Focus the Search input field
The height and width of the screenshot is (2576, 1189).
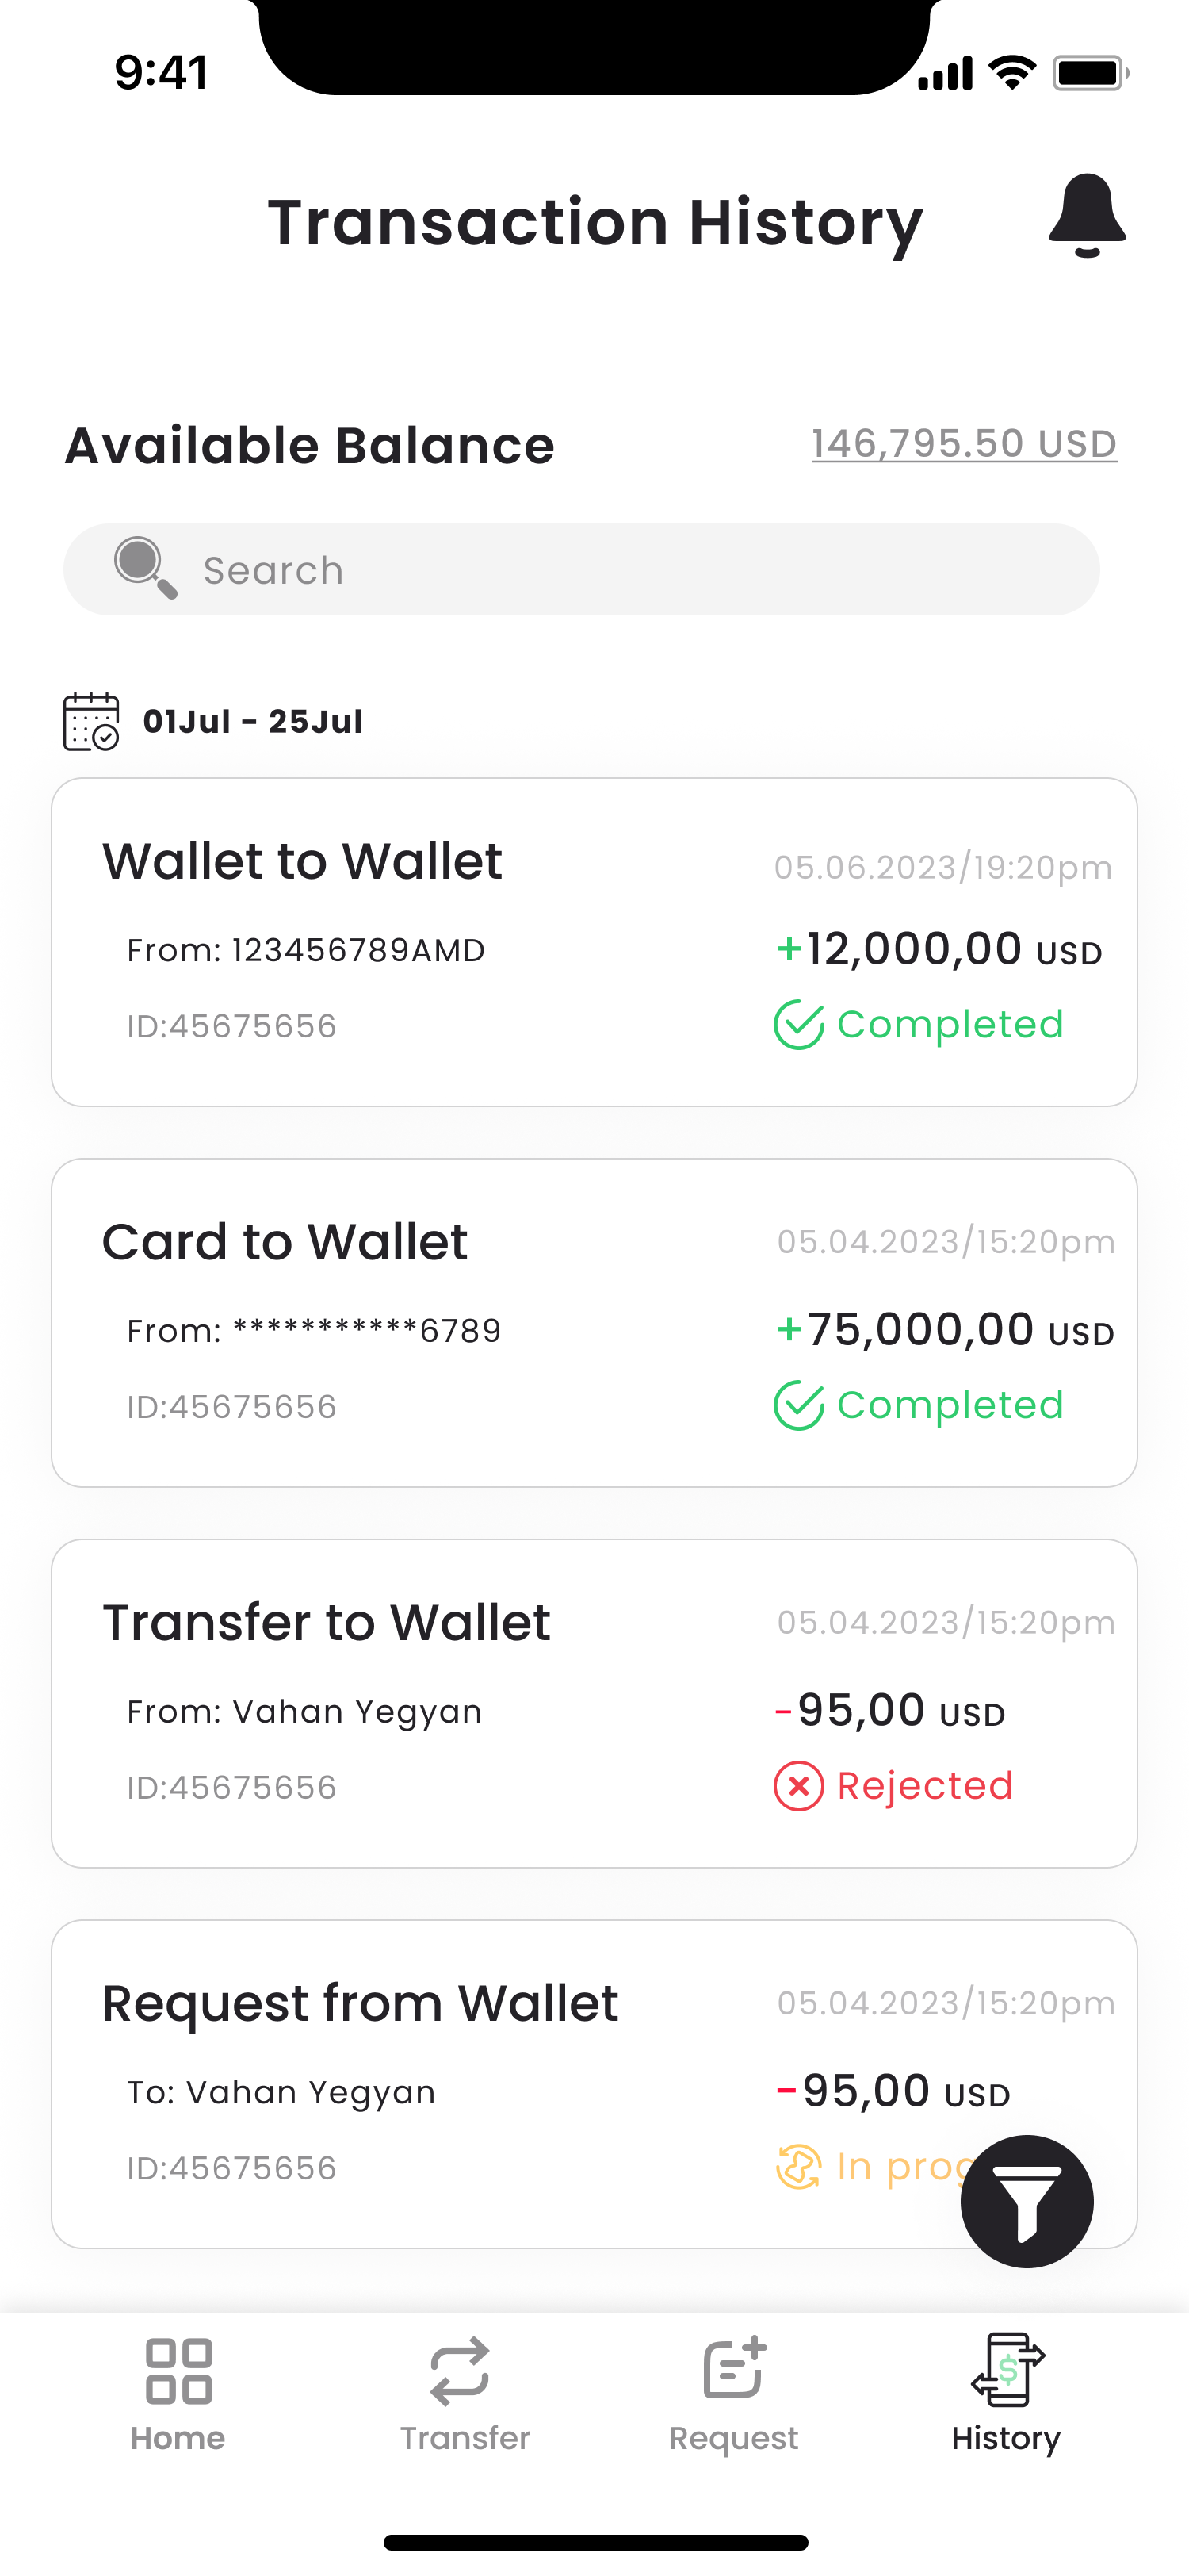coord(582,569)
